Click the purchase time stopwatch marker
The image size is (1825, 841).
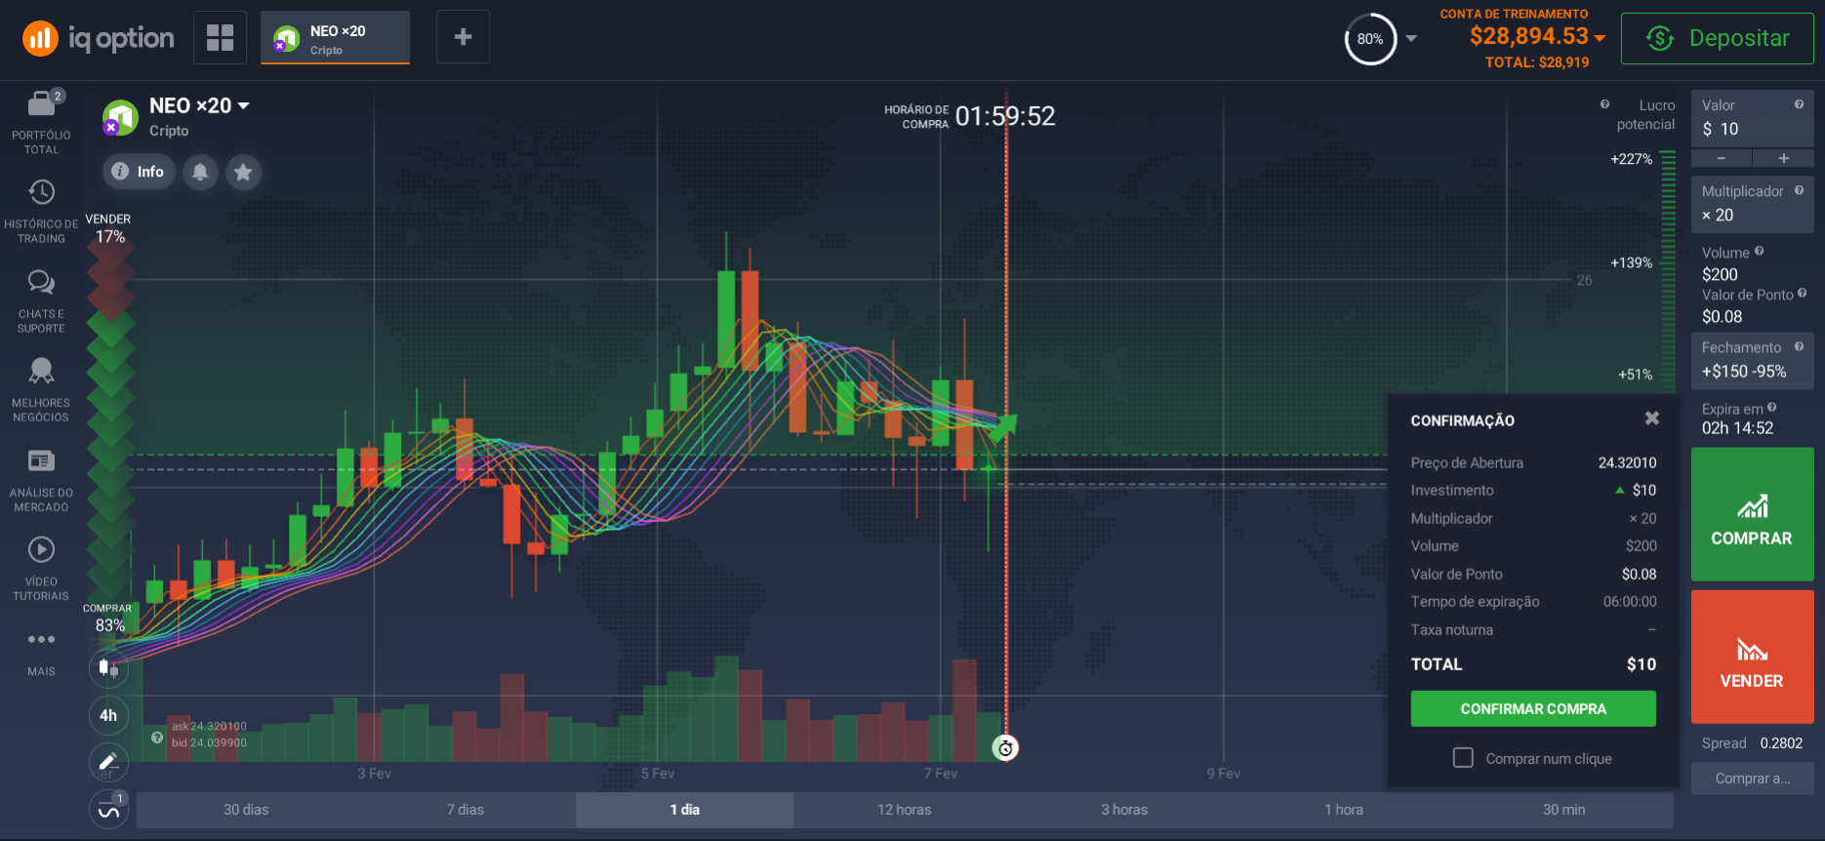tap(1005, 748)
